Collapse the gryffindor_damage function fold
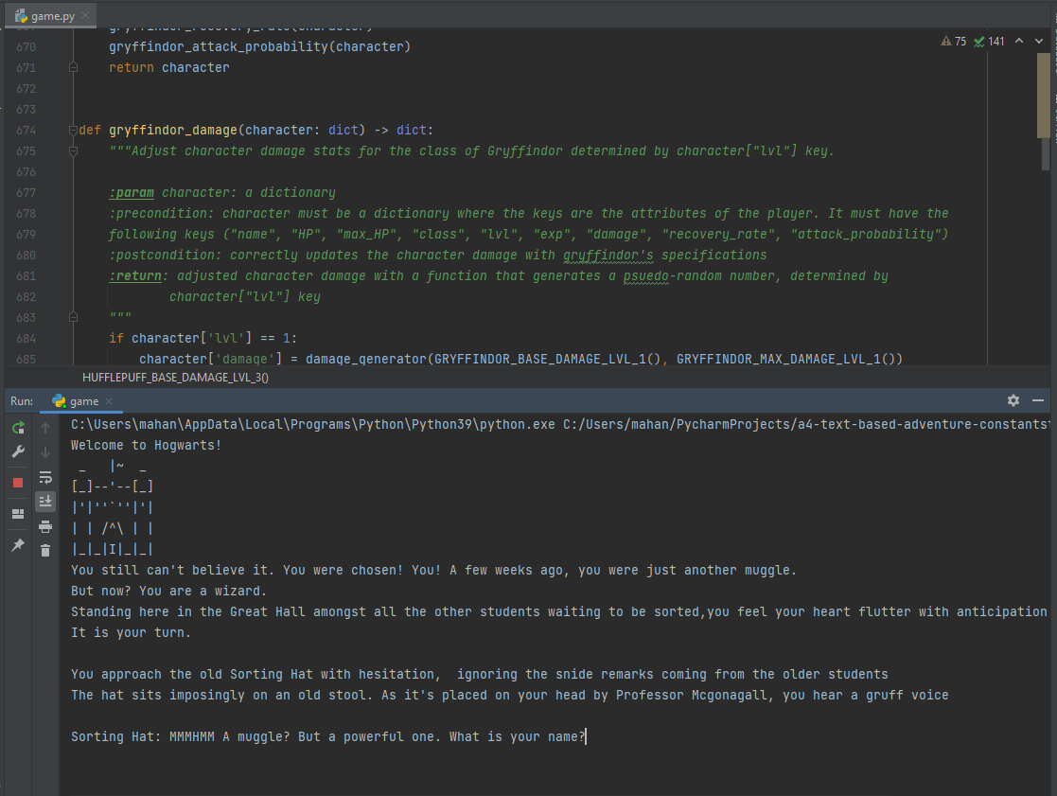Image resolution: width=1057 pixels, height=796 pixels. point(73,131)
